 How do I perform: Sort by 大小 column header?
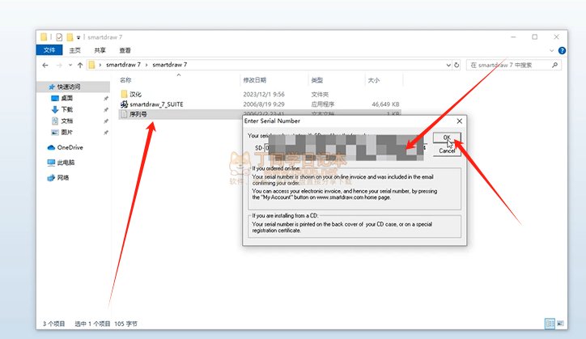pos(374,80)
